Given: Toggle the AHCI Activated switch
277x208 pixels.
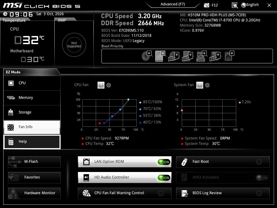Looking at the screenshot, I should point(262,178).
